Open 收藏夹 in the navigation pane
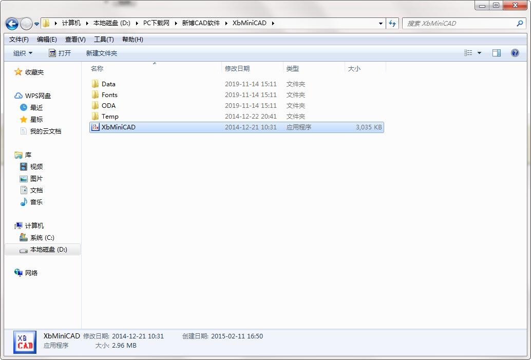 tap(34, 72)
